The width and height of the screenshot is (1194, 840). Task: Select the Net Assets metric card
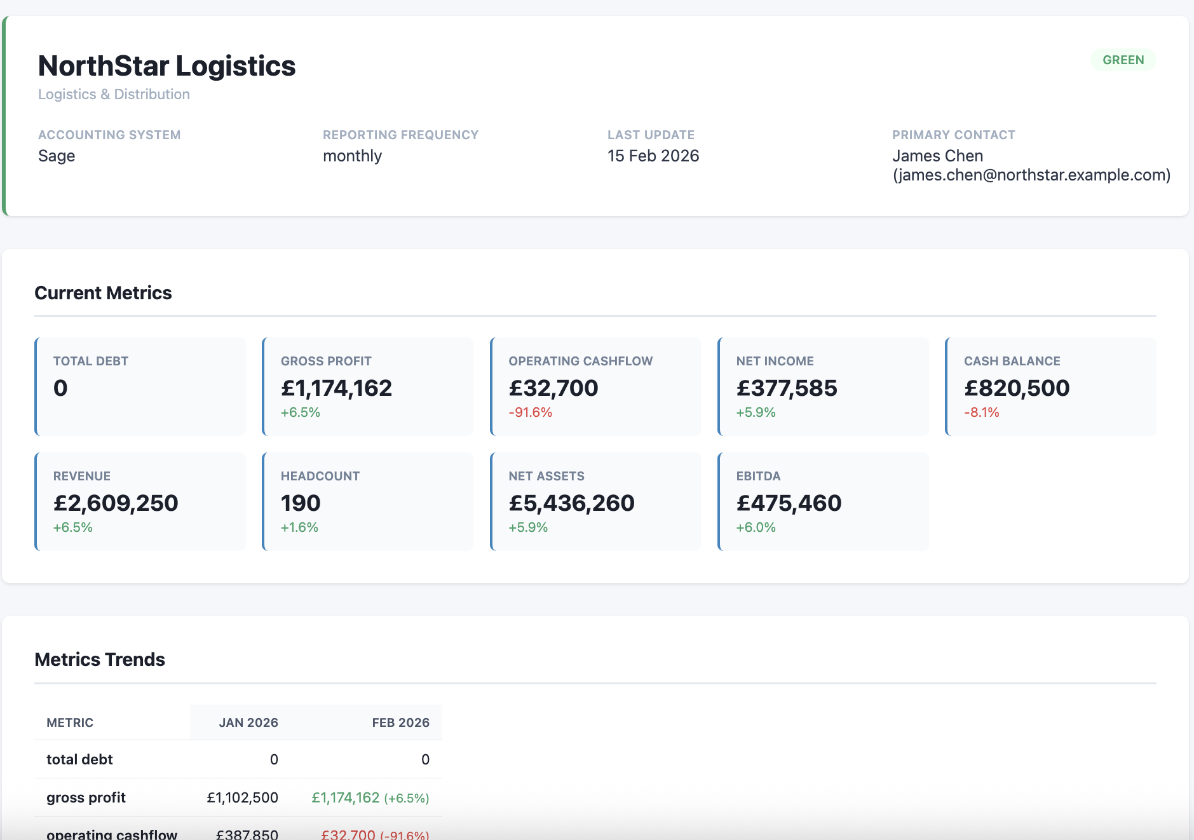click(595, 501)
